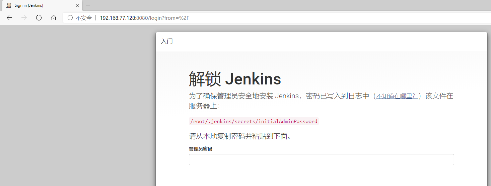The height and width of the screenshot is (186, 491).
Task: Click the 管理员密码 password input field
Action: click(322, 160)
